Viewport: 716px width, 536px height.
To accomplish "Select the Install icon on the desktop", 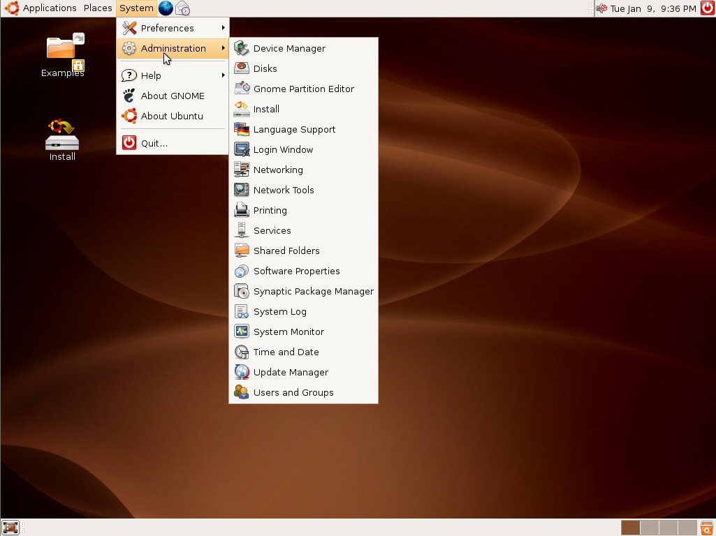I will 62,140.
